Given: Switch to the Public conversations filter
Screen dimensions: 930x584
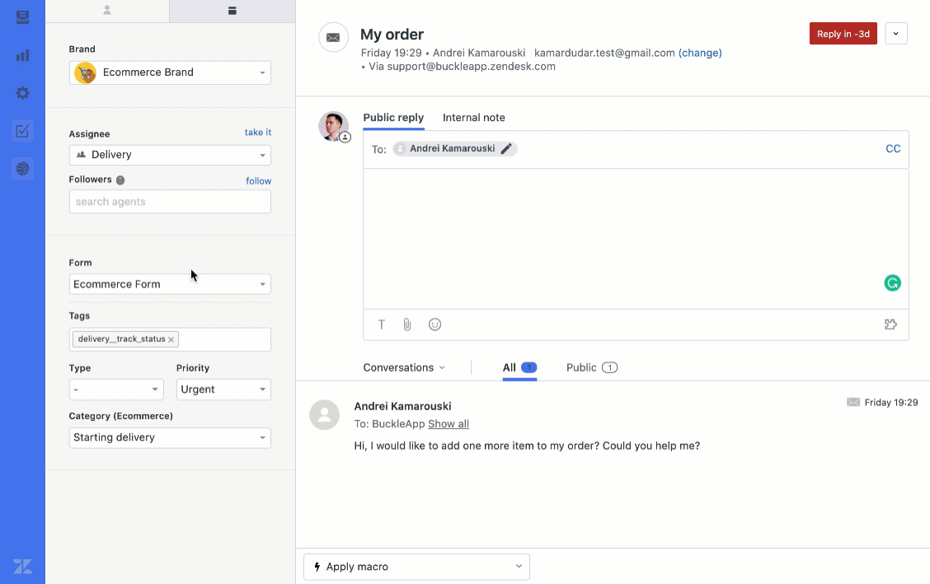Looking at the screenshot, I should tap(584, 367).
